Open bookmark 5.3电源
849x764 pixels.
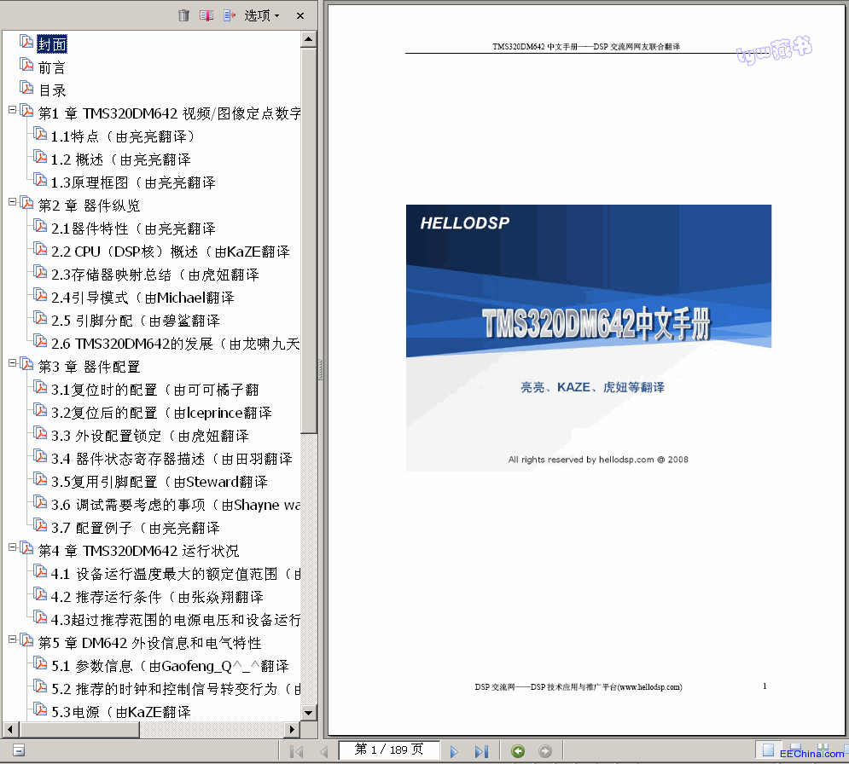[121, 712]
